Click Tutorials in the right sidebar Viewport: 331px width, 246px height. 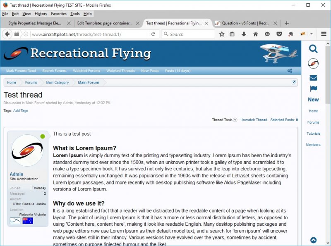[x=313, y=134]
